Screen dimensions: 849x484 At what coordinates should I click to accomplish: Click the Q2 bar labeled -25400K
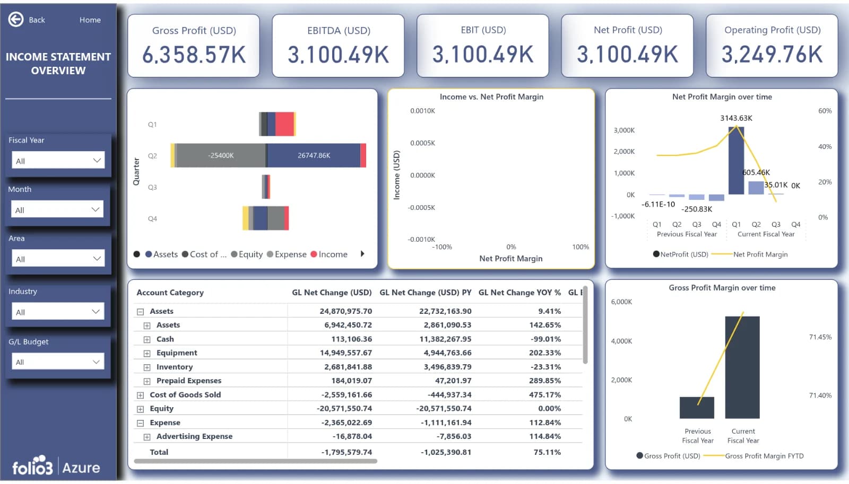221,155
